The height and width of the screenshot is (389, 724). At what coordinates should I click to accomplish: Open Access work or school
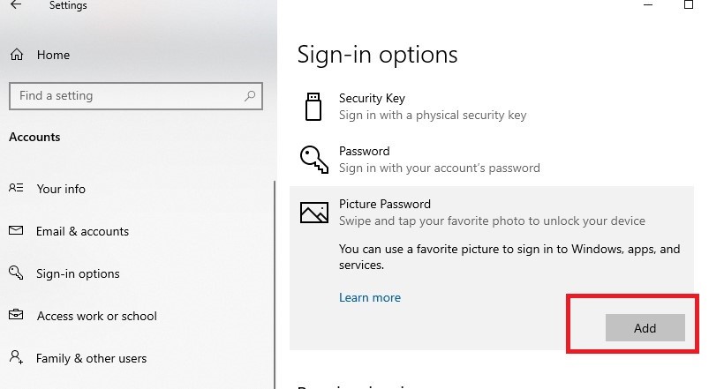(96, 316)
